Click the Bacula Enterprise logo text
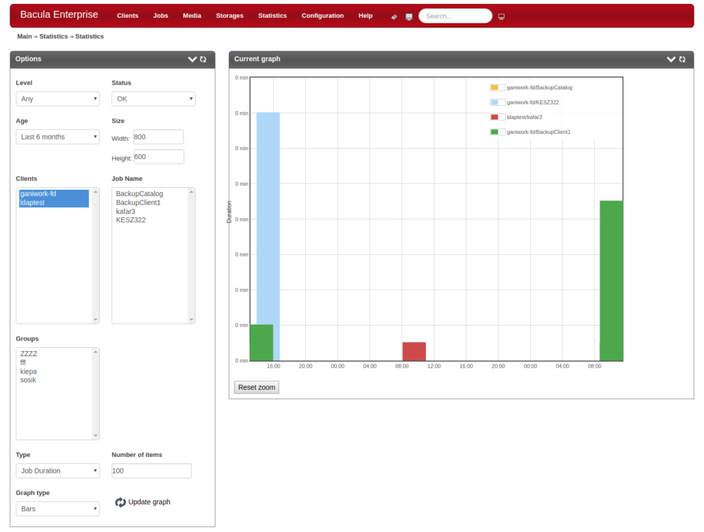The width and height of the screenshot is (704, 532). coord(58,14)
